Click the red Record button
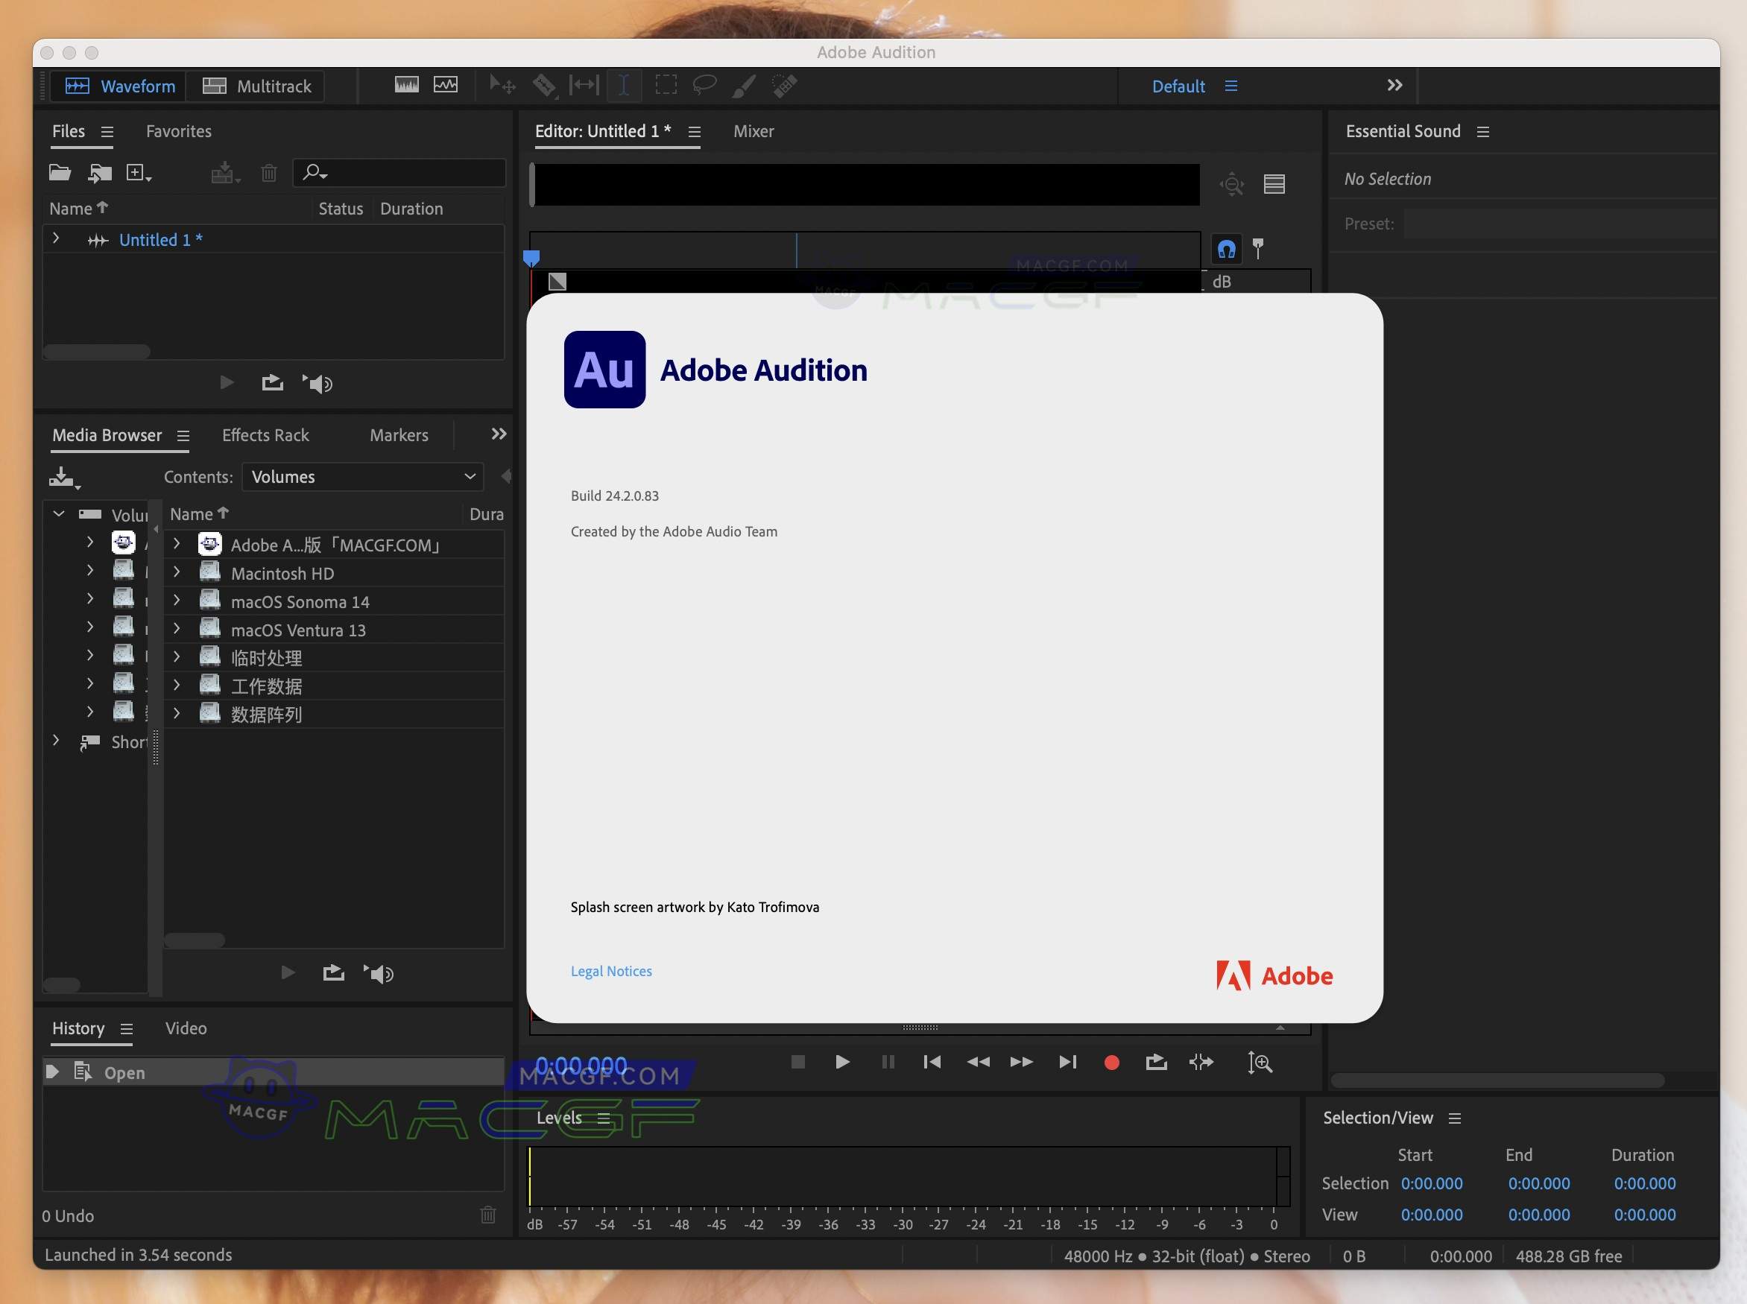Screen dimensions: 1747x1304 (x=1111, y=1063)
